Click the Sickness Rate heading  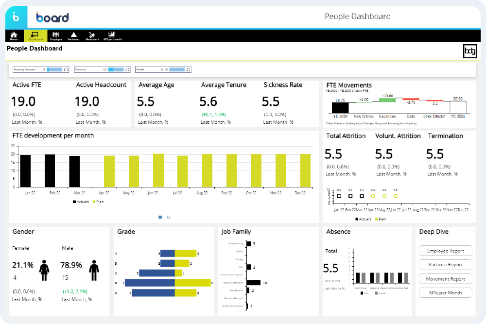[283, 85]
